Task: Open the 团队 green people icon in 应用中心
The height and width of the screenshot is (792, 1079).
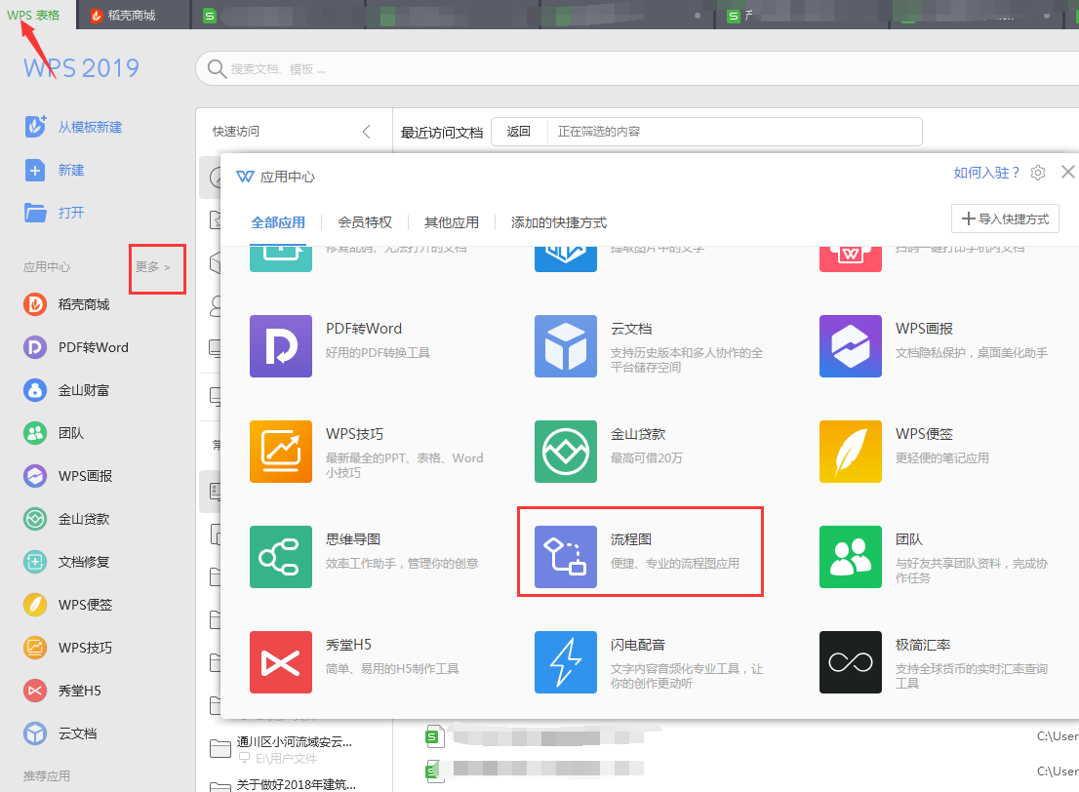Action: point(851,557)
